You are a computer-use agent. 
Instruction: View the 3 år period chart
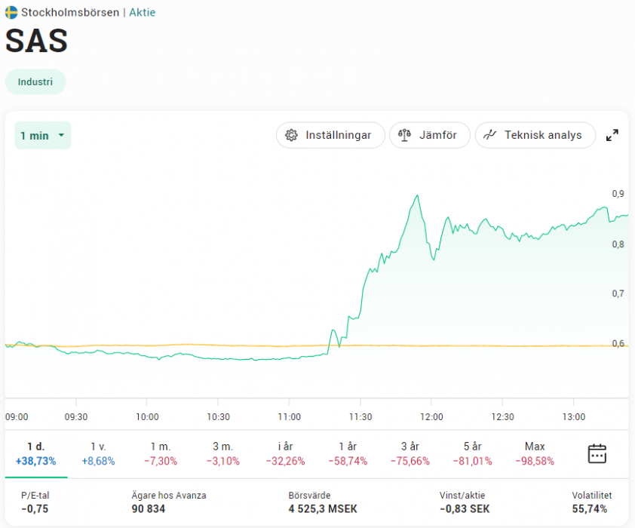[410, 453]
